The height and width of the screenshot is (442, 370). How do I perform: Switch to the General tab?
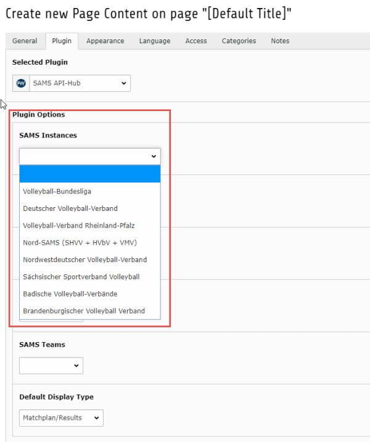pyautogui.click(x=25, y=41)
